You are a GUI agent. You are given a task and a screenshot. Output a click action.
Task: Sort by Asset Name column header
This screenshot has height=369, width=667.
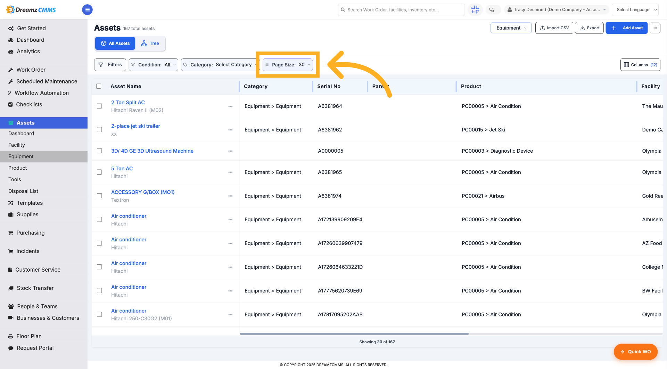click(x=126, y=86)
